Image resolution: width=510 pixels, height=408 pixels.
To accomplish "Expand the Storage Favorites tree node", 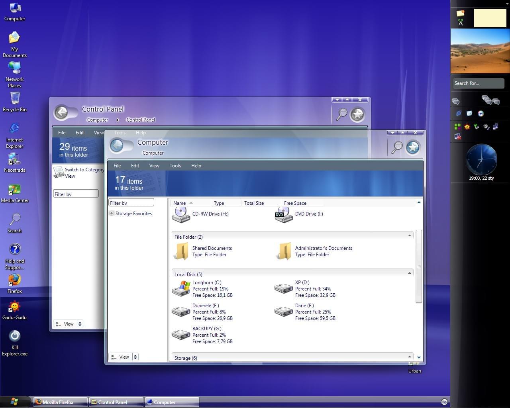I will pos(112,213).
